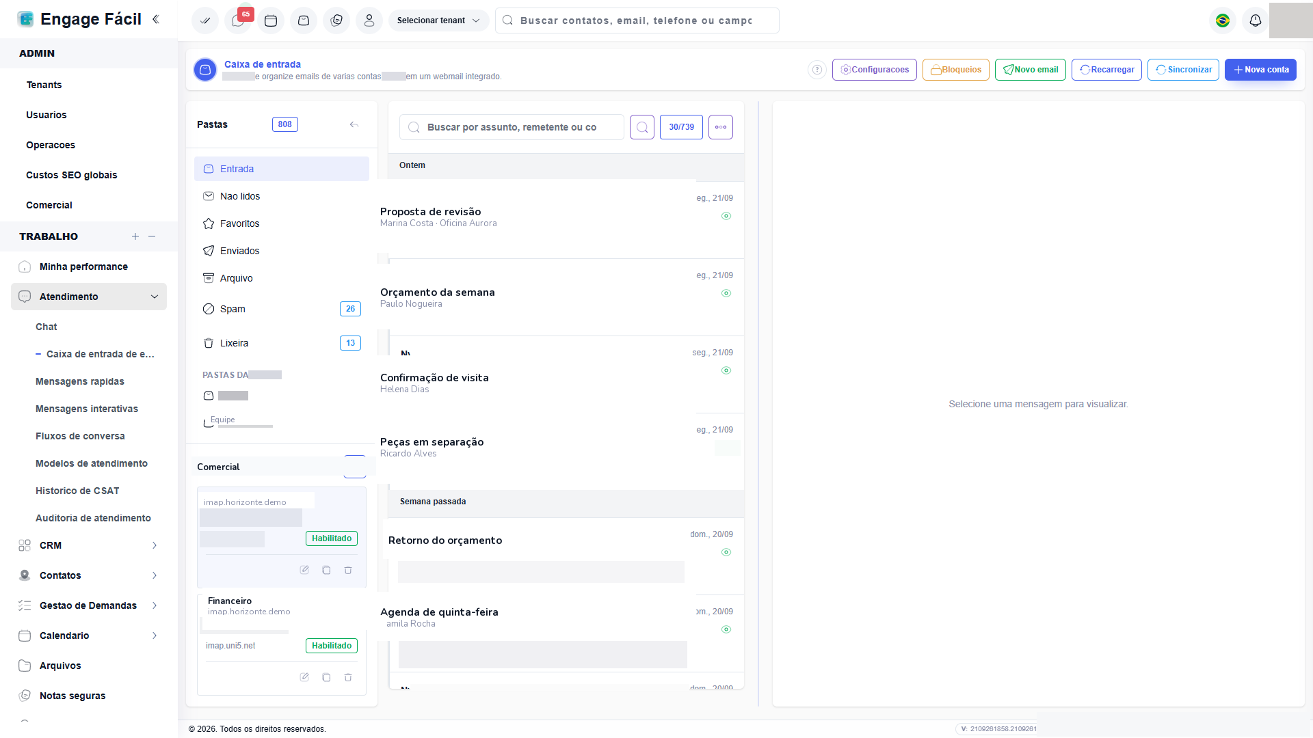Collapse the sidebar with double-chevron icon
The image size is (1313, 738).
(x=156, y=19)
